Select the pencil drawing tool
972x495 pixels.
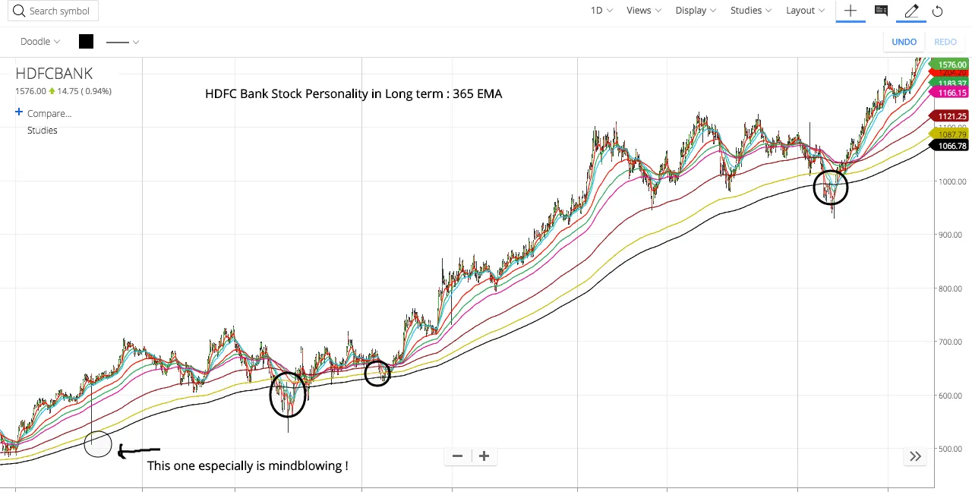coord(911,11)
